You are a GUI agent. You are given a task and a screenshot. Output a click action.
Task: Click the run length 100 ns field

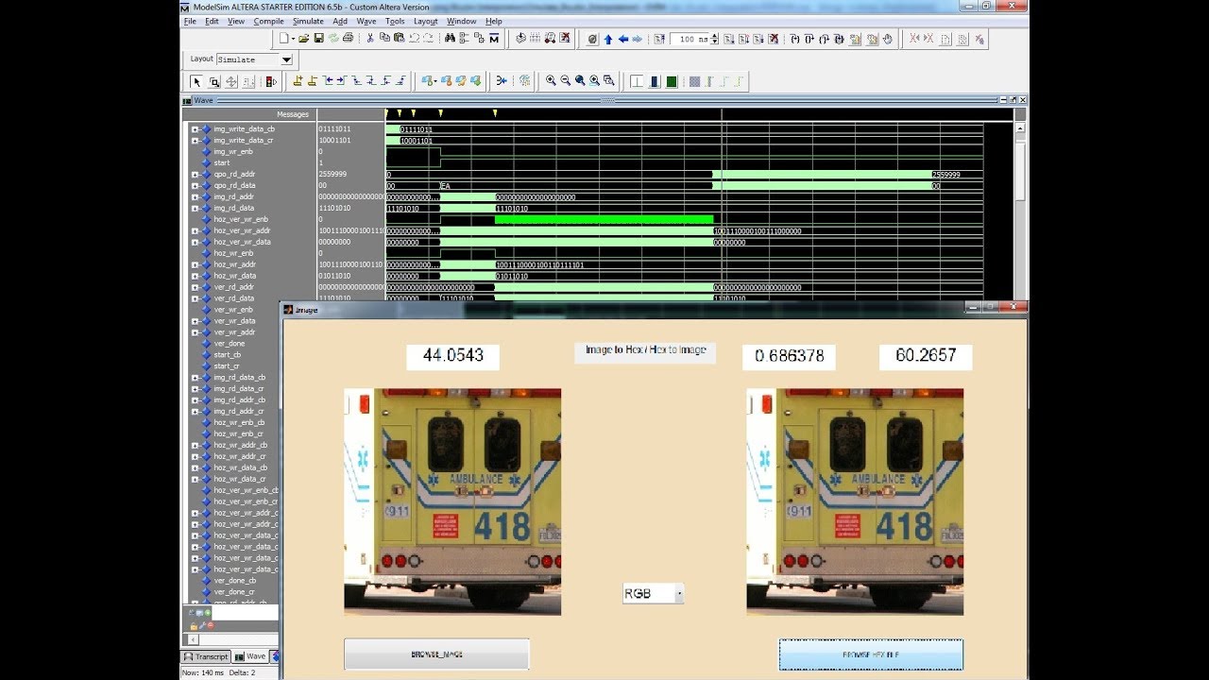click(690, 39)
